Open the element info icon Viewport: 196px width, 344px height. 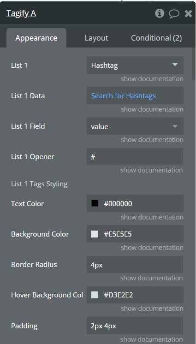[160, 13]
